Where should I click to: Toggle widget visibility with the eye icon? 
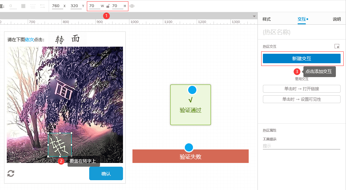(x=132, y=6)
